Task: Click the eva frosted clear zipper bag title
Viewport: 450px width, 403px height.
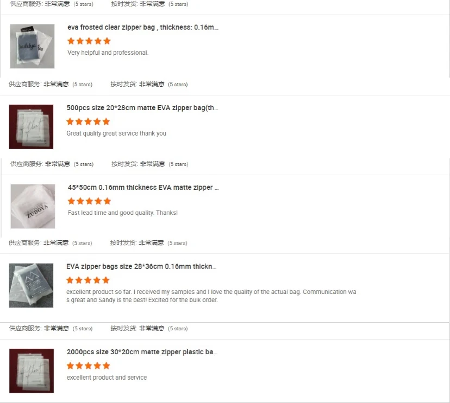Action: click(142, 27)
